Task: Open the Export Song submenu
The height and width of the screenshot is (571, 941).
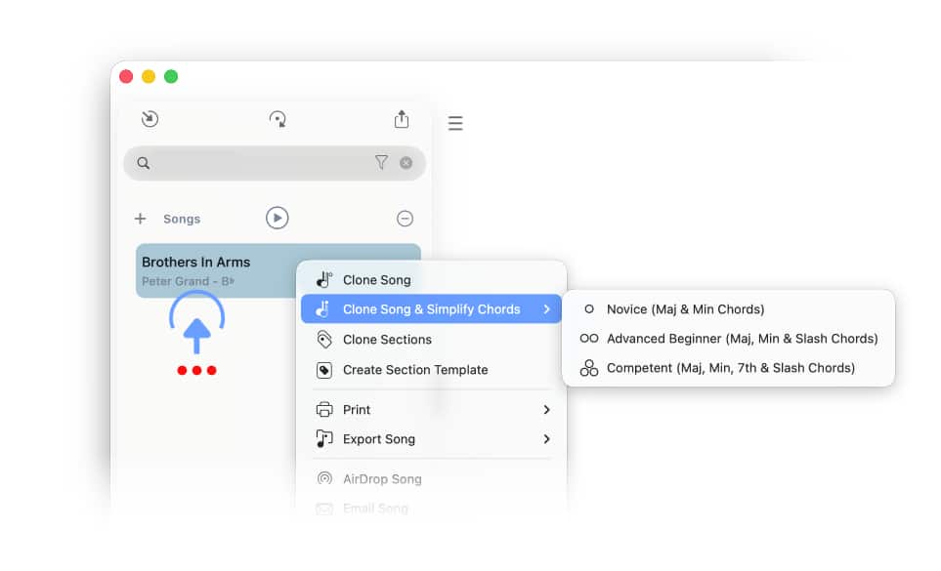Action: [431, 439]
